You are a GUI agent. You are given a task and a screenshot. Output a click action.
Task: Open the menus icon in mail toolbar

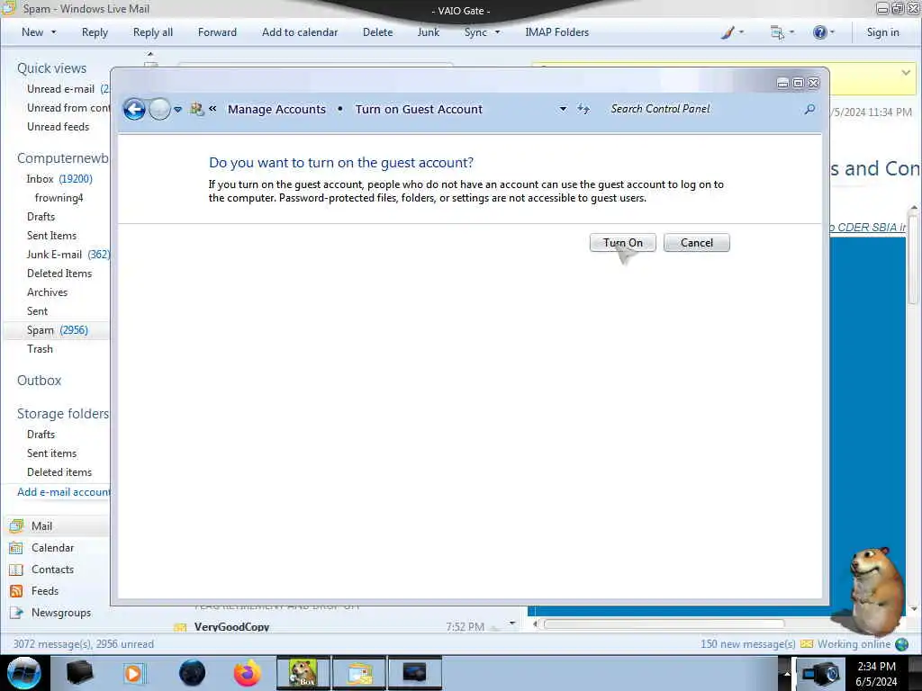click(777, 32)
